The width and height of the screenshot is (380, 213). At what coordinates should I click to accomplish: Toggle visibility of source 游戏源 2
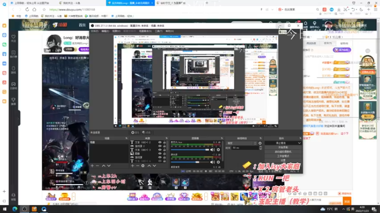point(160,146)
